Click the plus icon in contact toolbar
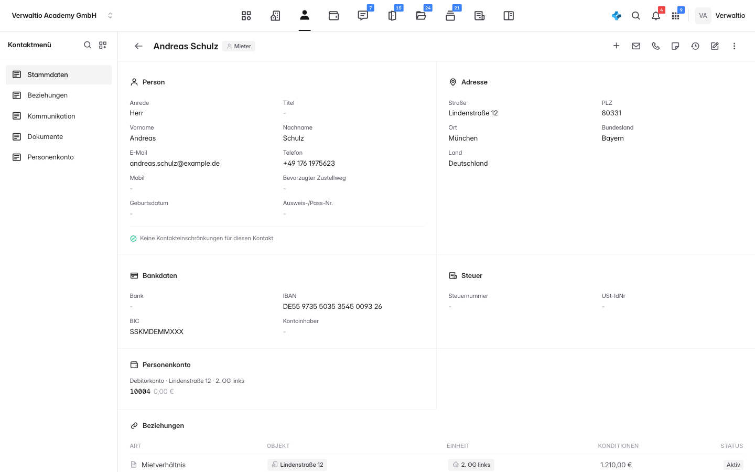The width and height of the screenshot is (755, 472). coord(617,46)
